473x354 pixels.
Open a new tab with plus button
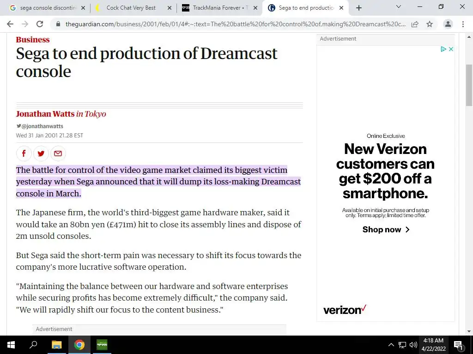pyautogui.click(x=358, y=8)
